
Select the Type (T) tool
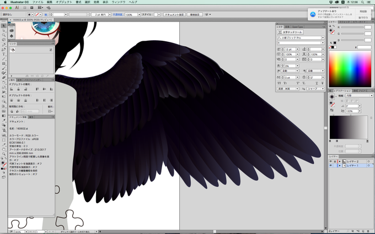[x=4, y=54]
